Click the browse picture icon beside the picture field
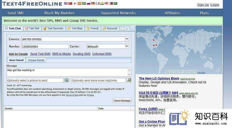The width and height of the screenshot is (232, 128). tap(67, 80)
